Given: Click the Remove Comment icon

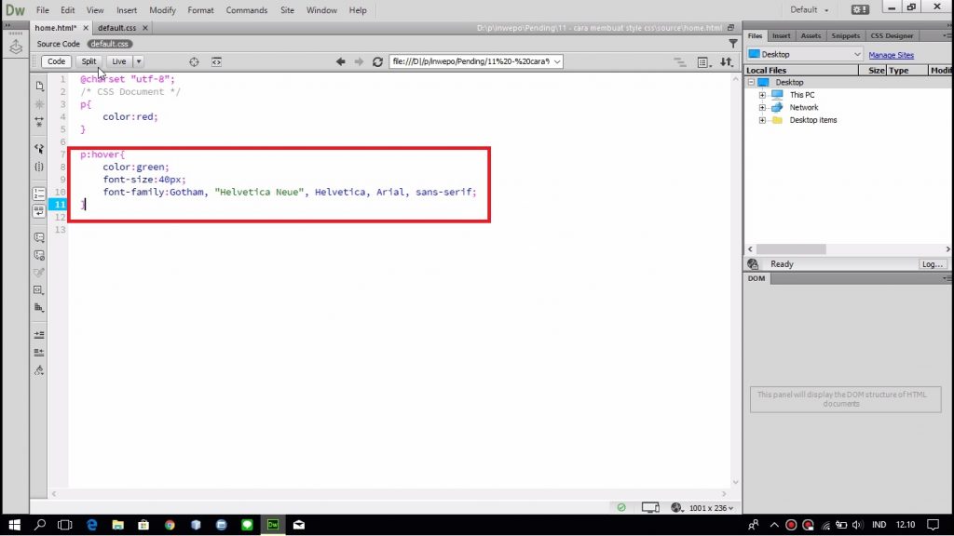Looking at the screenshot, I should (x=39, y=255).
